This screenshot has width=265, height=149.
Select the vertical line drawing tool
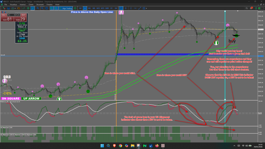[x=131, y=8]
